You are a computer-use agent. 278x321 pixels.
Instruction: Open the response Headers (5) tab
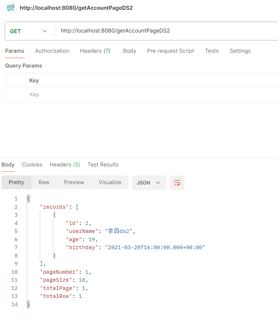(65, 165)
